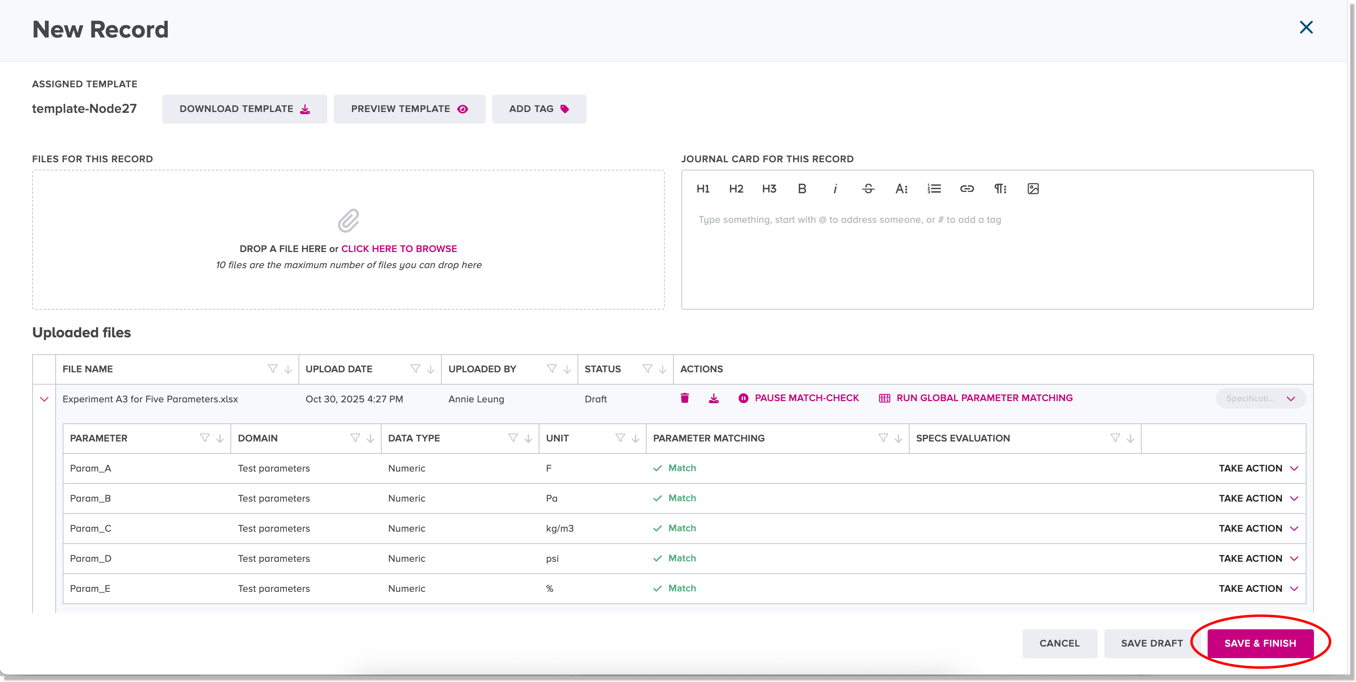1356x682 pixels.
Task: Insert numbered list in journal editor
Action: click(x=934, y=188)
